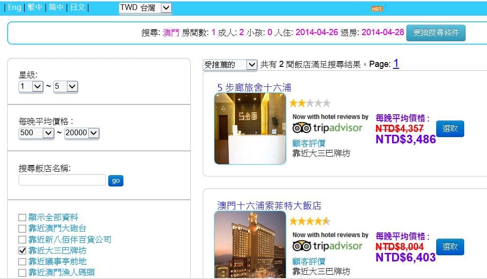
Task: Click the HOT badge at the top
Action: pyautogui.click(x=377, y=8)
